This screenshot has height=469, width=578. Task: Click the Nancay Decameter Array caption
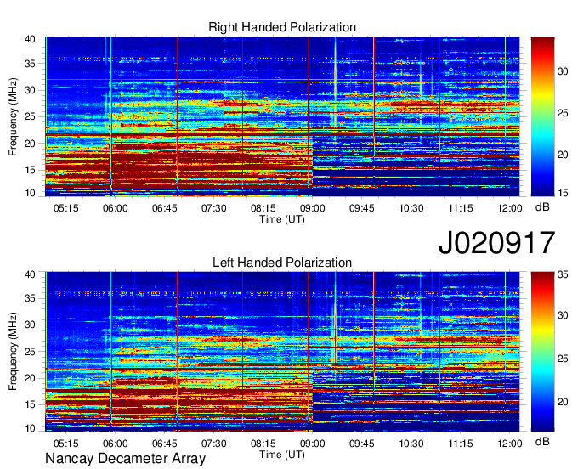point(125,459)
